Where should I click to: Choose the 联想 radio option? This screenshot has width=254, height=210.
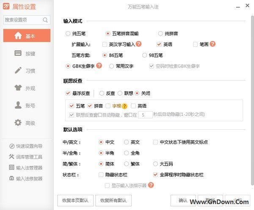120,93
